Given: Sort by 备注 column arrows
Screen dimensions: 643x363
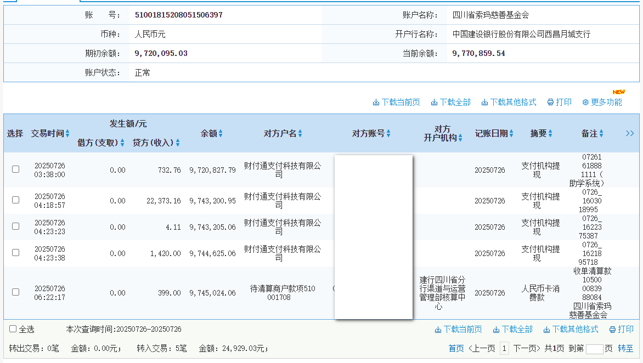Looking at the screenshot, I should (601, 134).
